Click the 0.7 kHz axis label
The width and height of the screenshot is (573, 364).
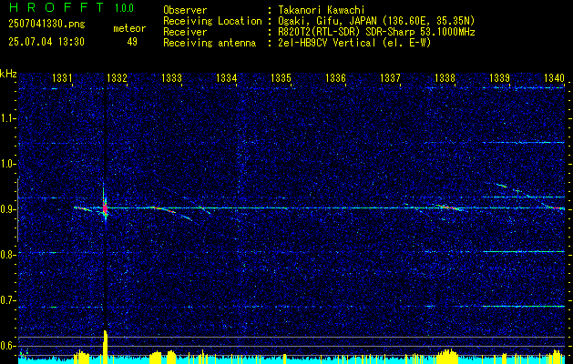pyautogui.click(x=7, y=300)
